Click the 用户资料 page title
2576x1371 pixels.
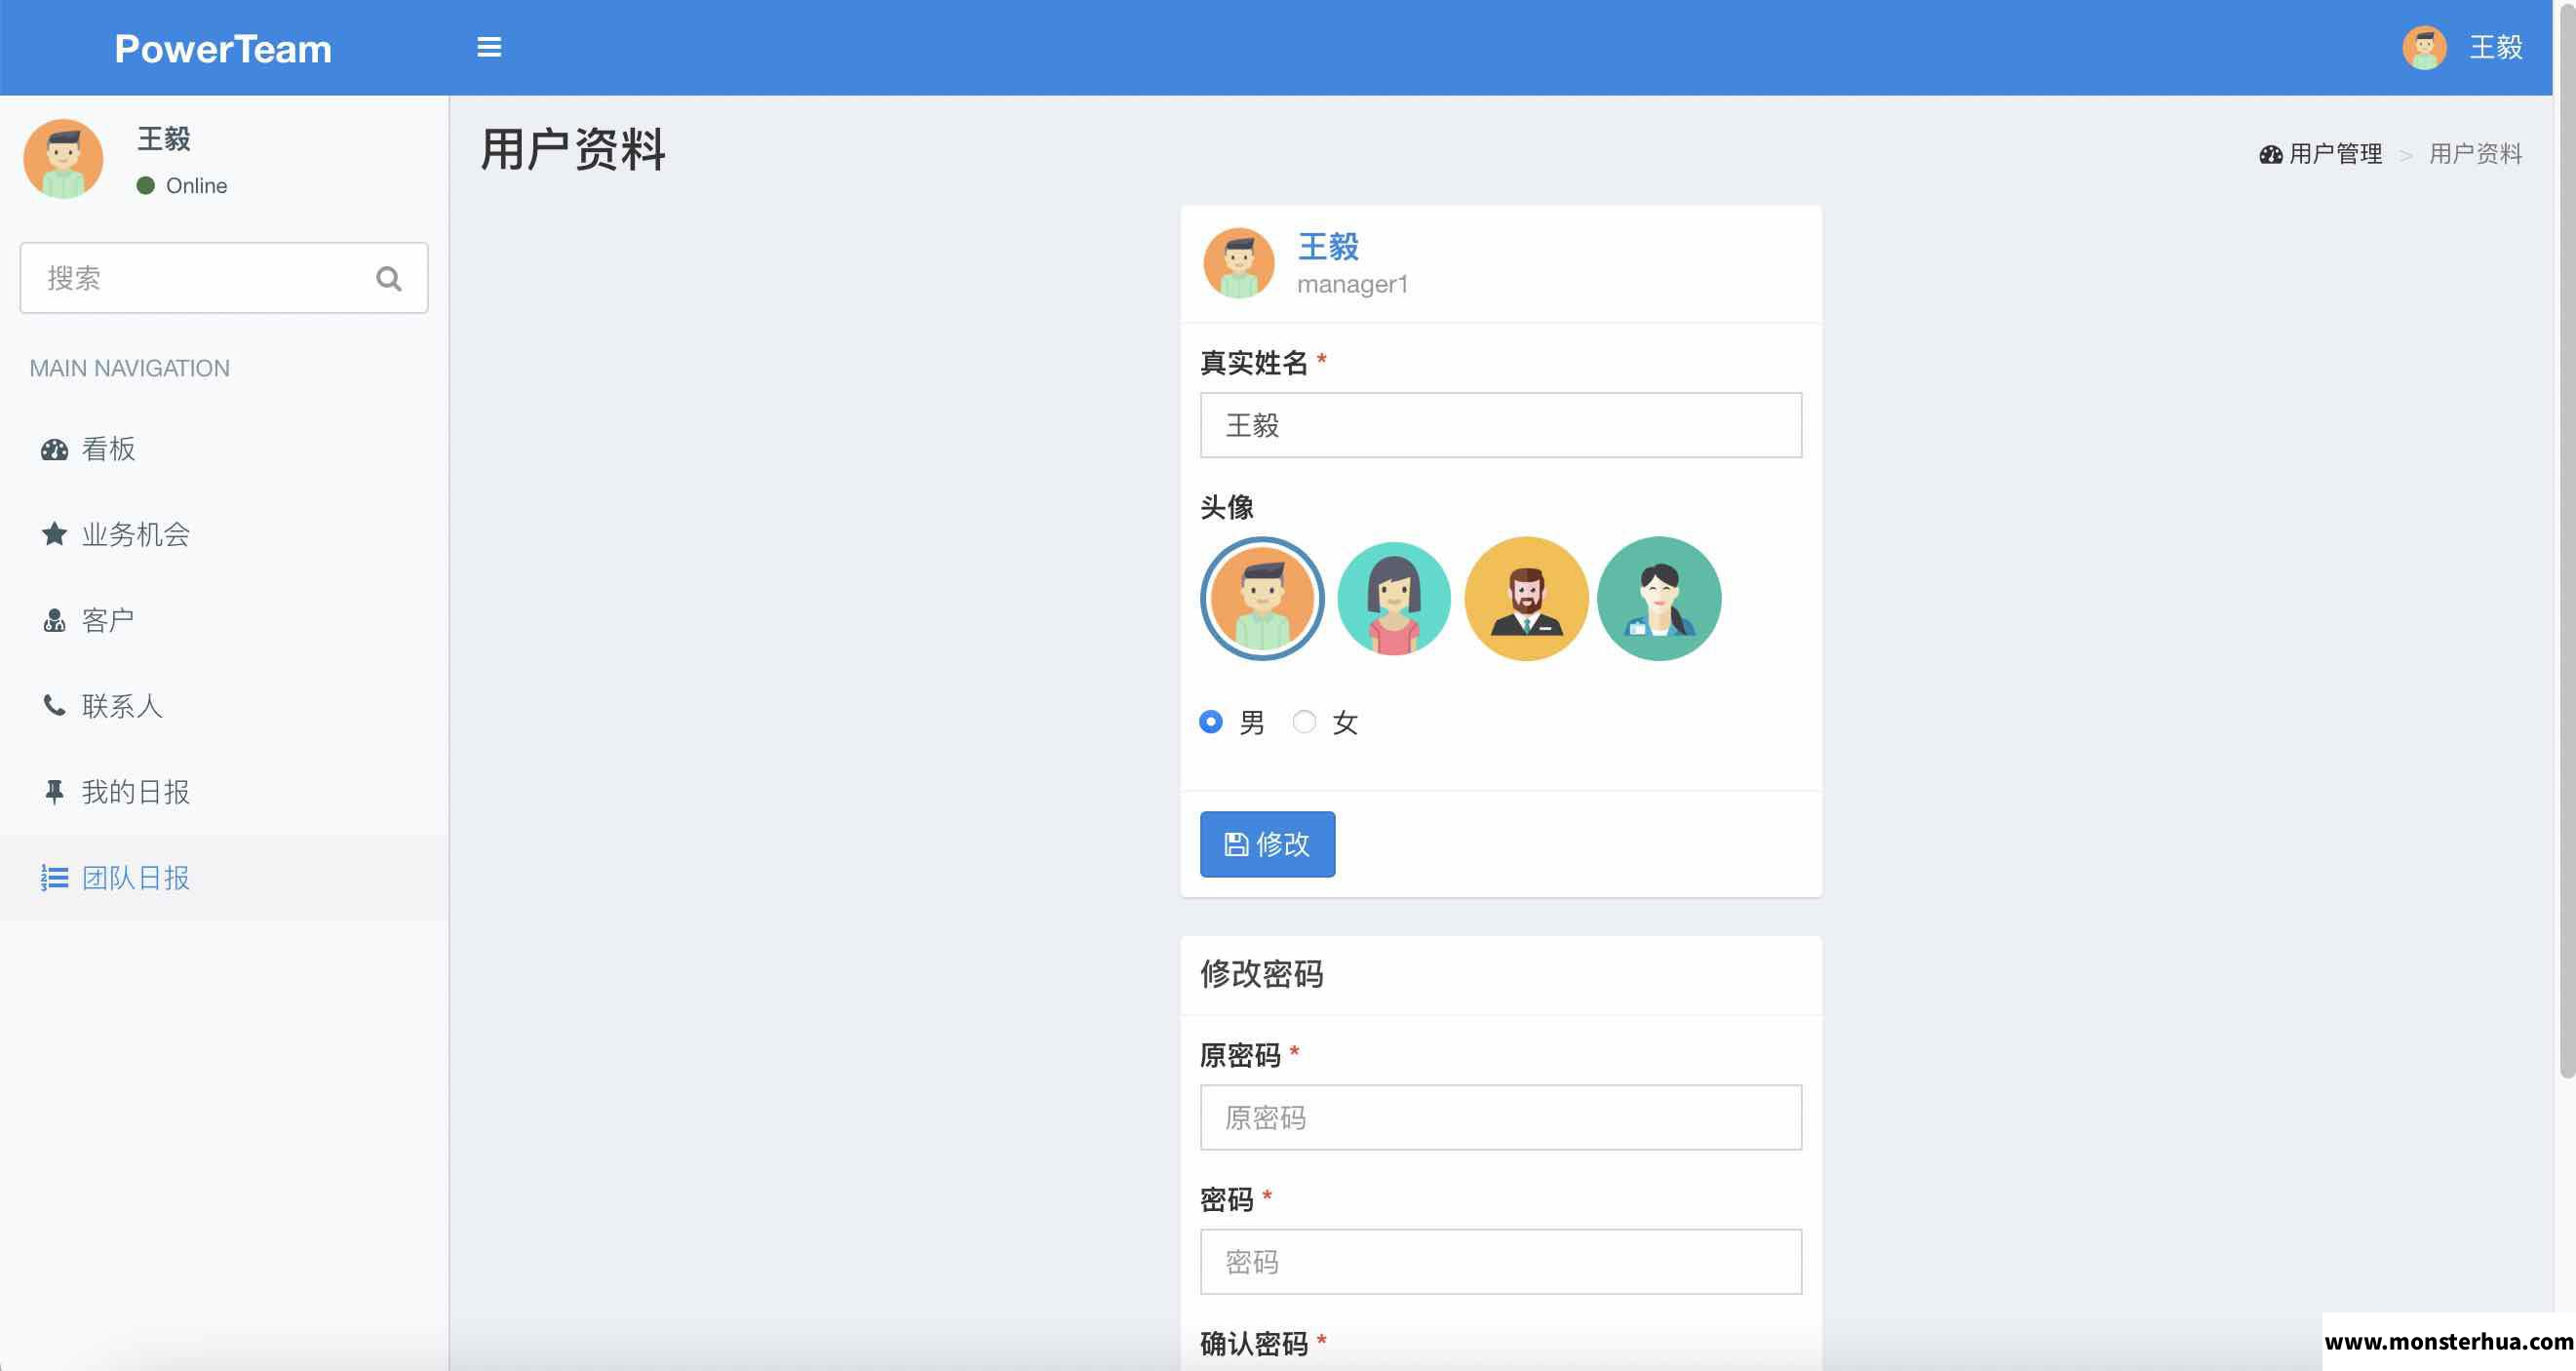573,150
